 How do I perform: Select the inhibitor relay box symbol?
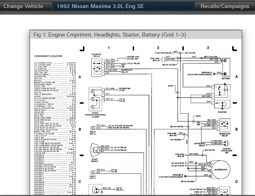[x=97, y=67]
